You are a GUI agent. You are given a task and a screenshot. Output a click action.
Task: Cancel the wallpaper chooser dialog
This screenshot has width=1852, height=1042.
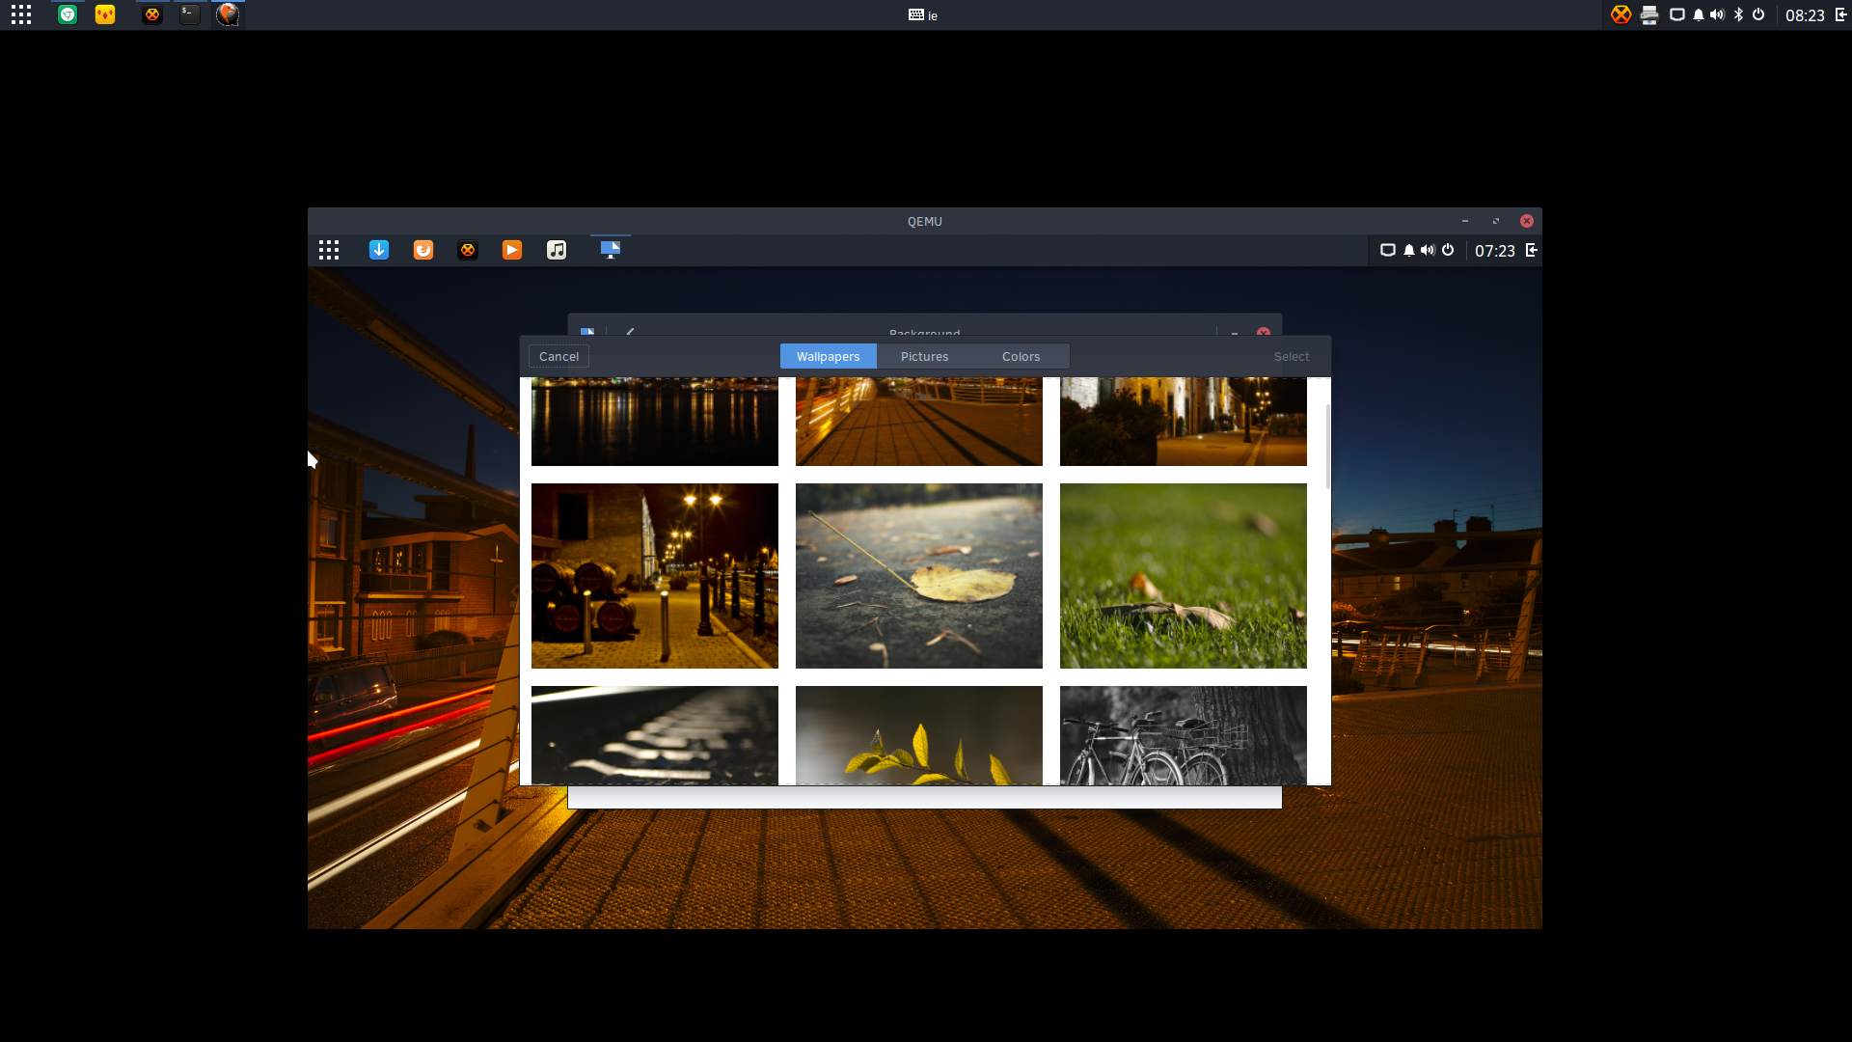pos(558,356)
